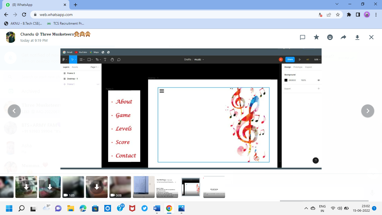Reload the WhatsApp page
This screenshot has height=215, width=382.
24,15
